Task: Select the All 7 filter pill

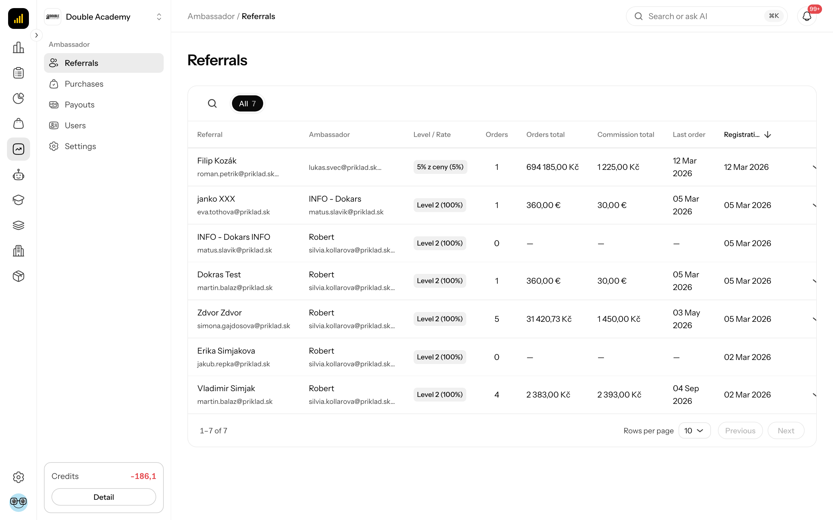Action: click(247, 103)
